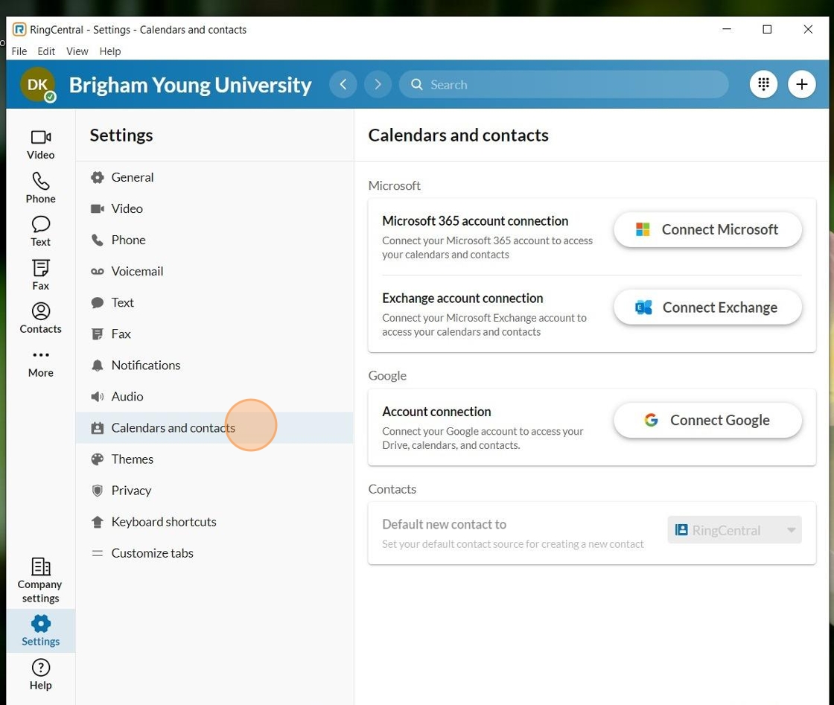Select Calendars and contacts settings
Screen dimensions: 834x705
tap(214, 427)
